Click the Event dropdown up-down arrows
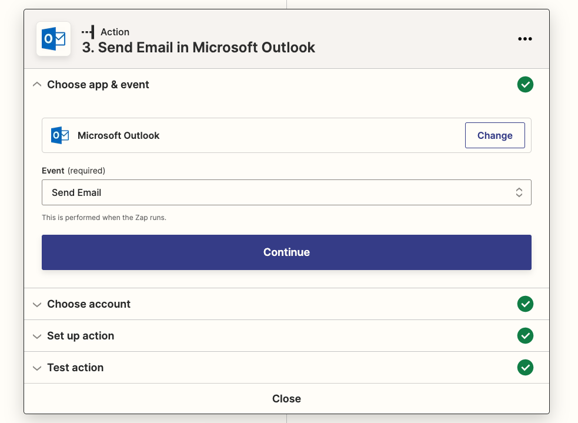The height and width of the screenshot is (423, 578). [519, 192]
